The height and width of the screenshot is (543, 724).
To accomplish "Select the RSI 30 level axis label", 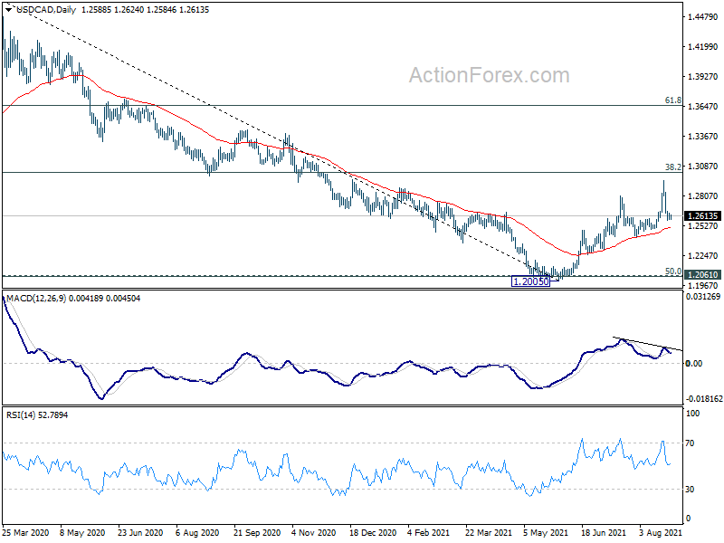I will point(690,490).
